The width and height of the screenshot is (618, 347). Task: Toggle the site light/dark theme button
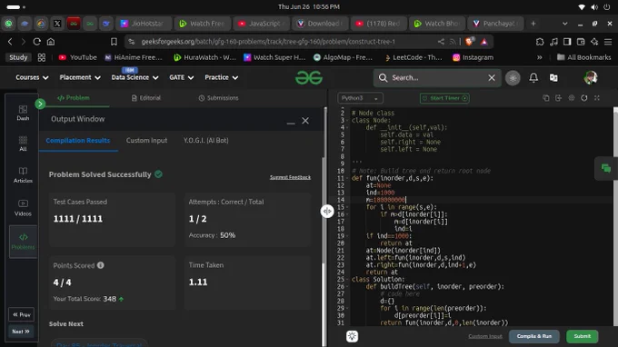click(513, 77)
